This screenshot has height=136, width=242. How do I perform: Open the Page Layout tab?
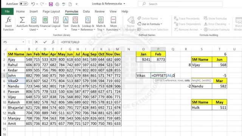[51, 11]
